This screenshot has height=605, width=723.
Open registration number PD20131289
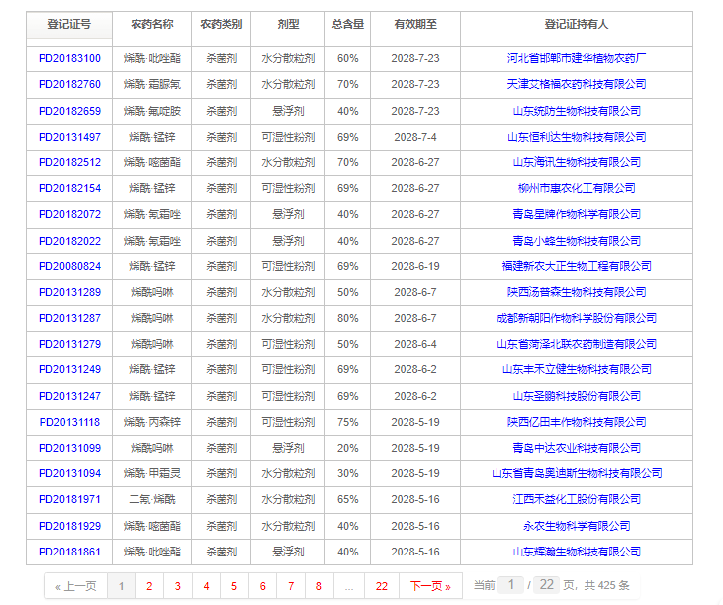(x=69, y=292)
